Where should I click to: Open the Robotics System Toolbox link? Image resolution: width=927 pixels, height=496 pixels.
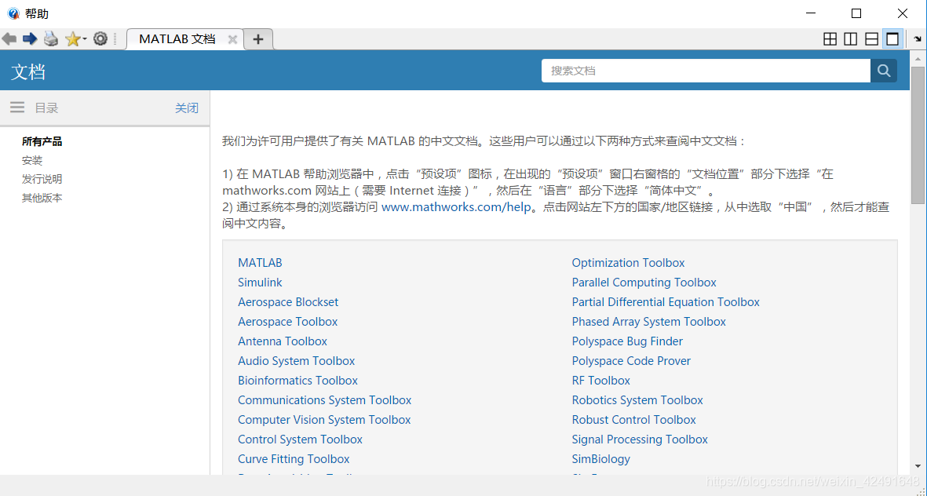tap(637, 400)
